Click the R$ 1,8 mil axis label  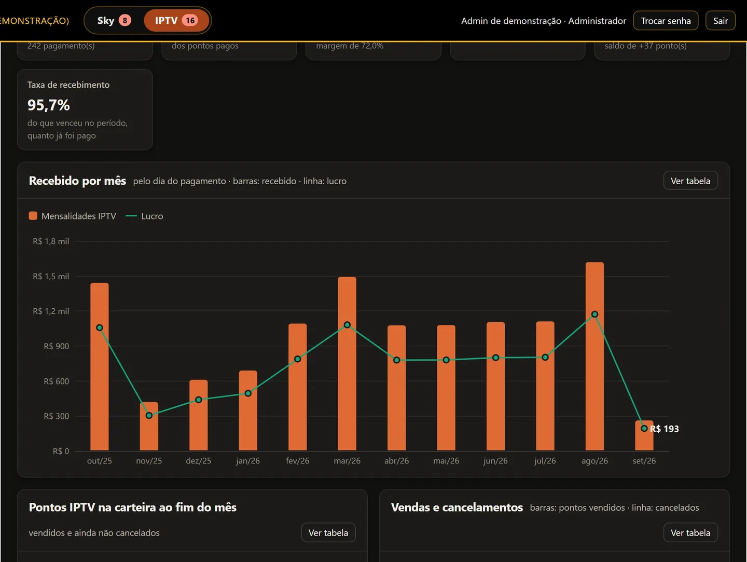pyautogui.click(x=51, y=241)
